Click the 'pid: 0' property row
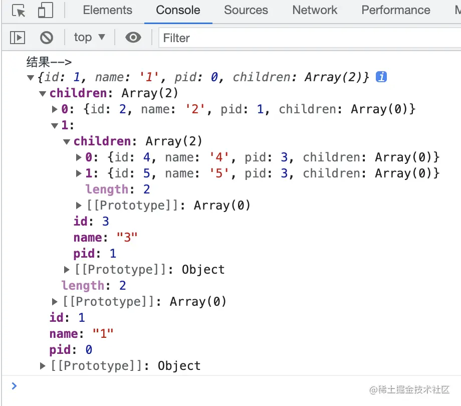Viewport: 461px width, 406px height. click(x=71, y=349)
